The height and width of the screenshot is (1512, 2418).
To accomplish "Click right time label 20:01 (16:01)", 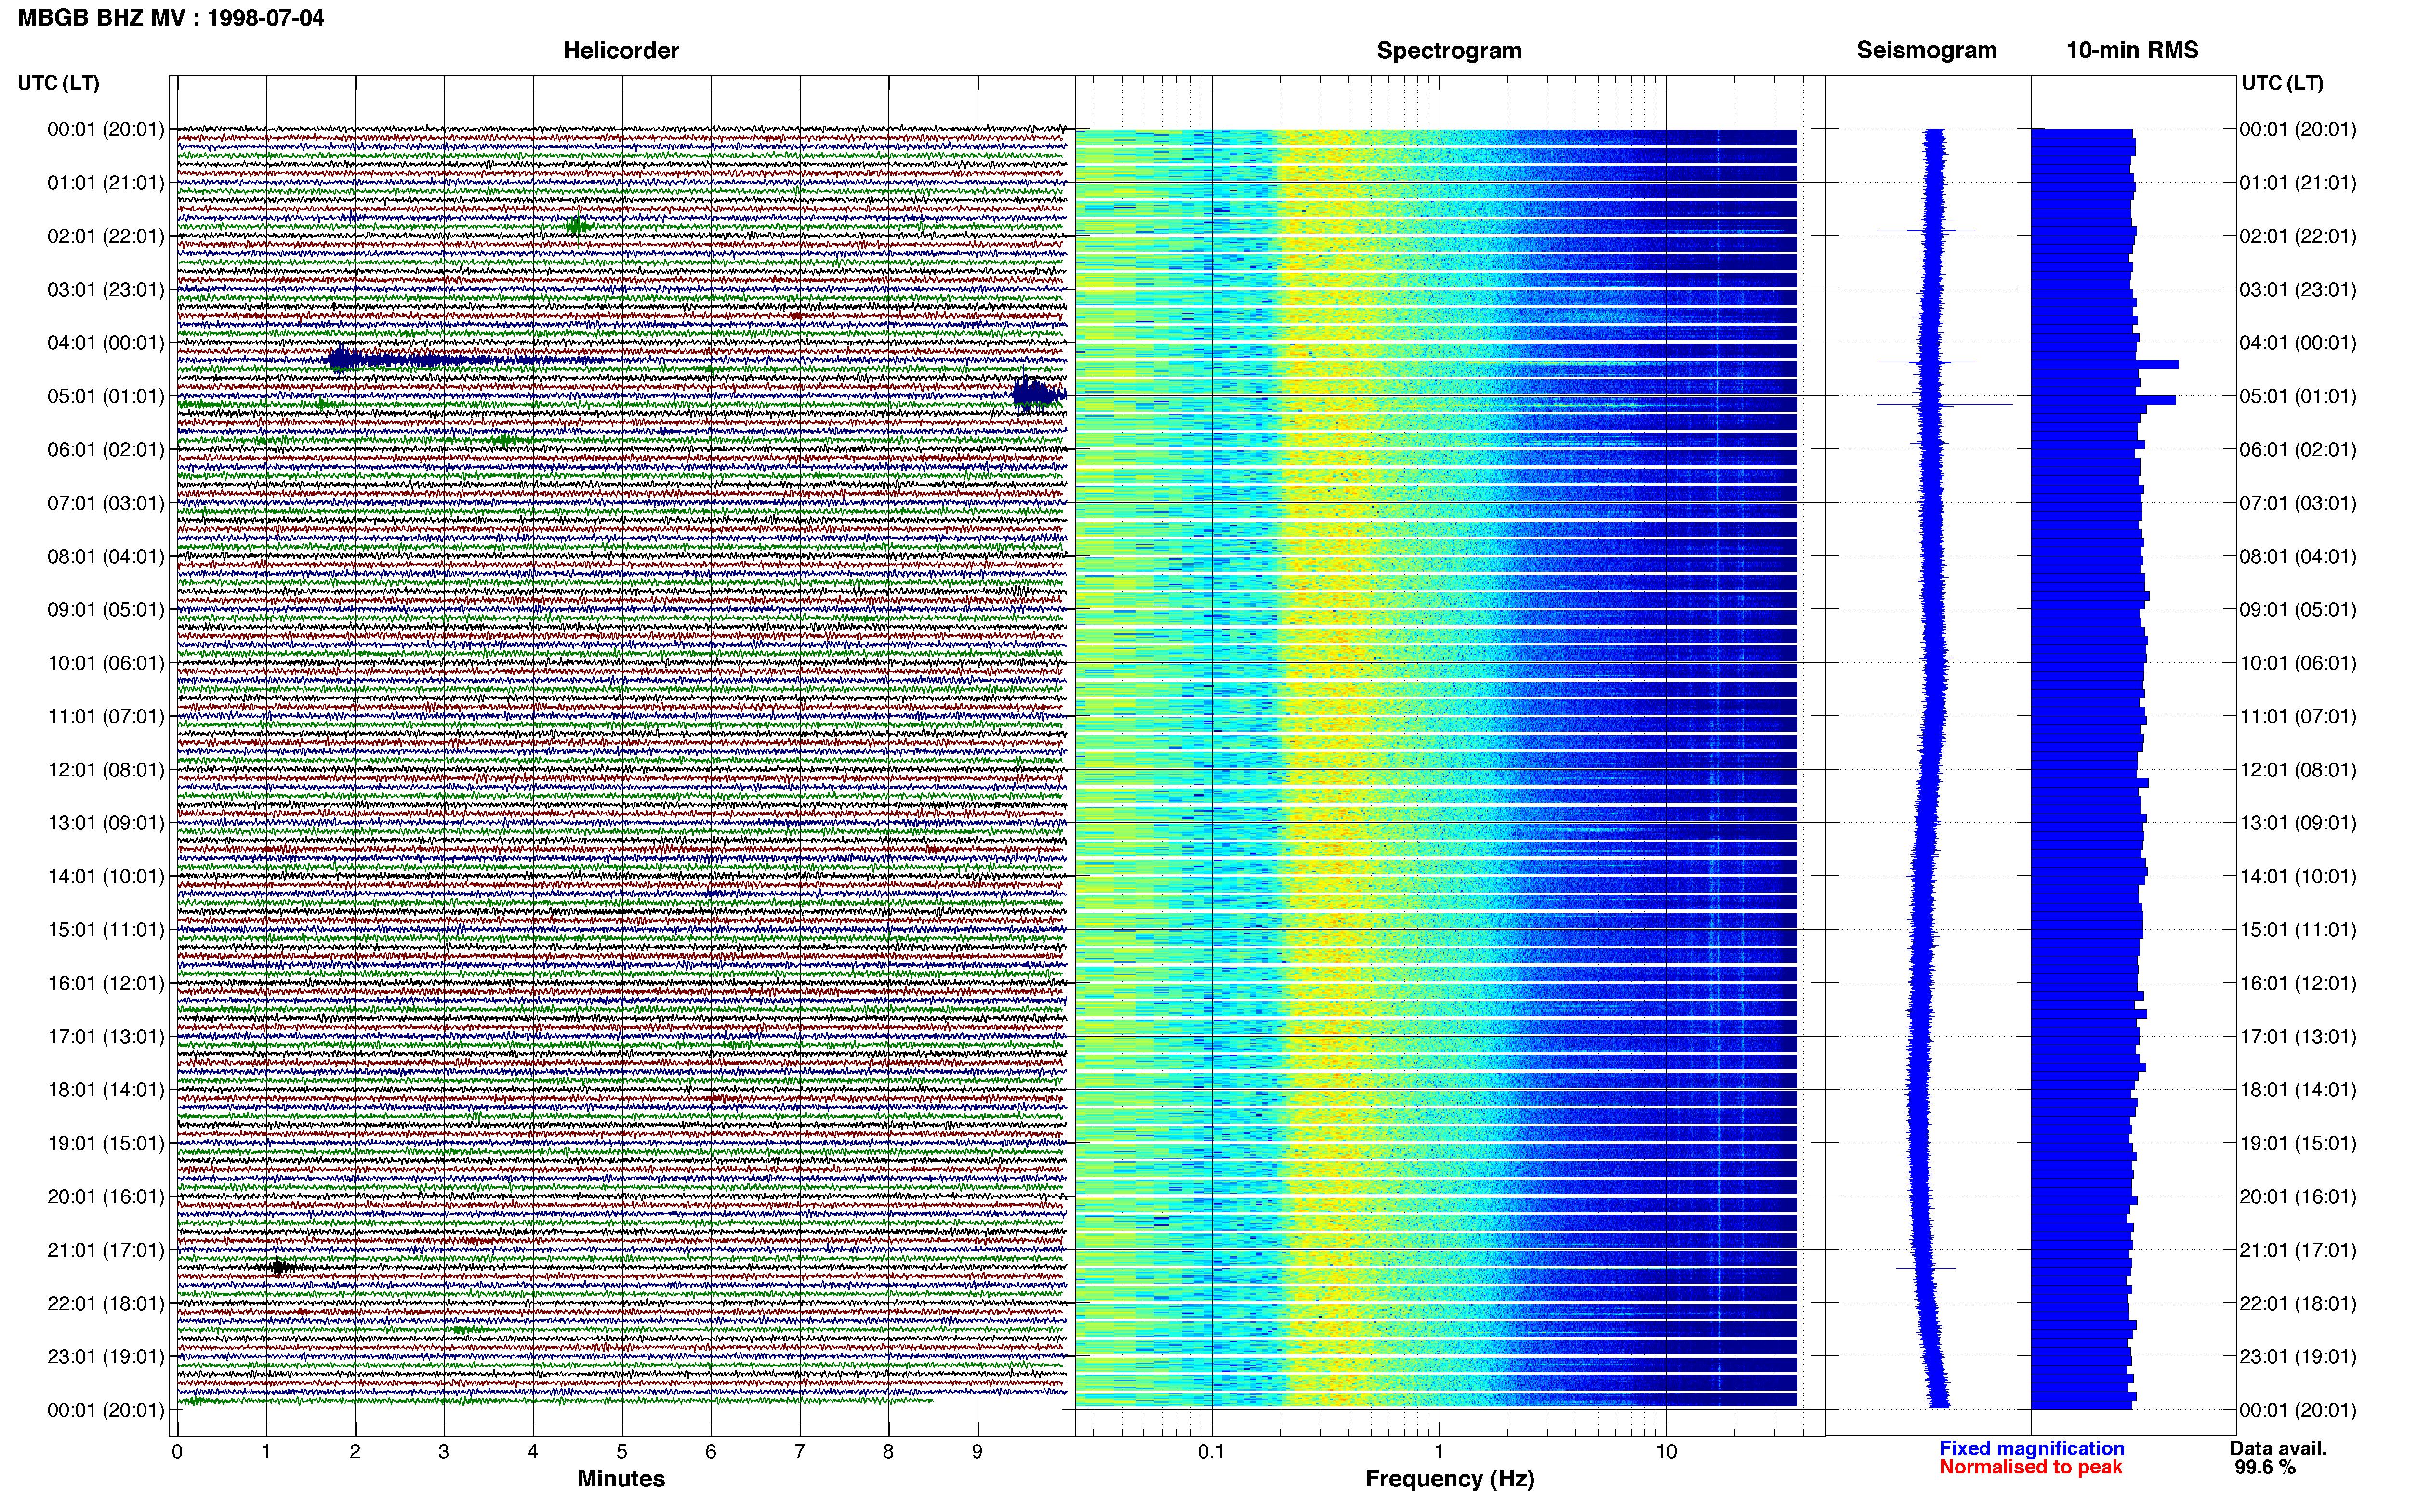I will click(x=2298, y=1197).
